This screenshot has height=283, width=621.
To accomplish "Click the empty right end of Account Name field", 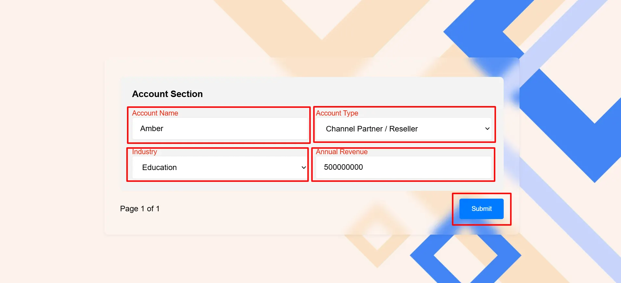I will coord(286,129).
